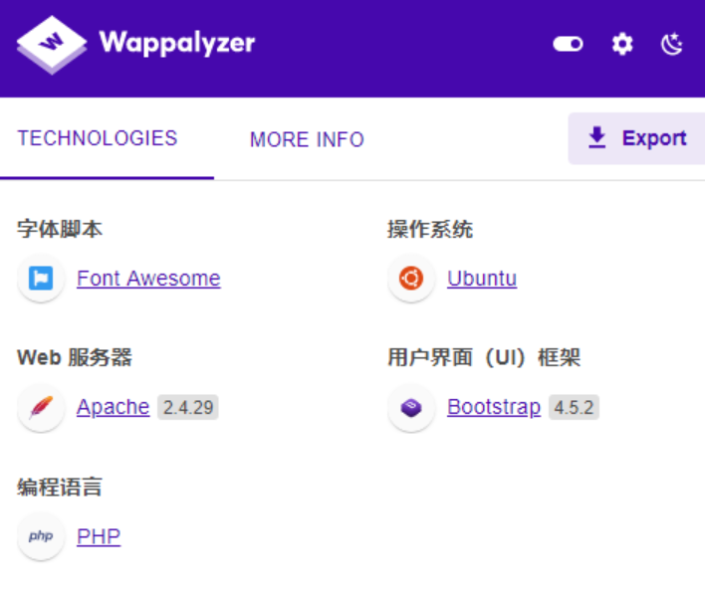The image size is (705, 598).
Task: Click Apache version 2.4.29 badge
Action: pyautogui.click(x=188, y=408)
